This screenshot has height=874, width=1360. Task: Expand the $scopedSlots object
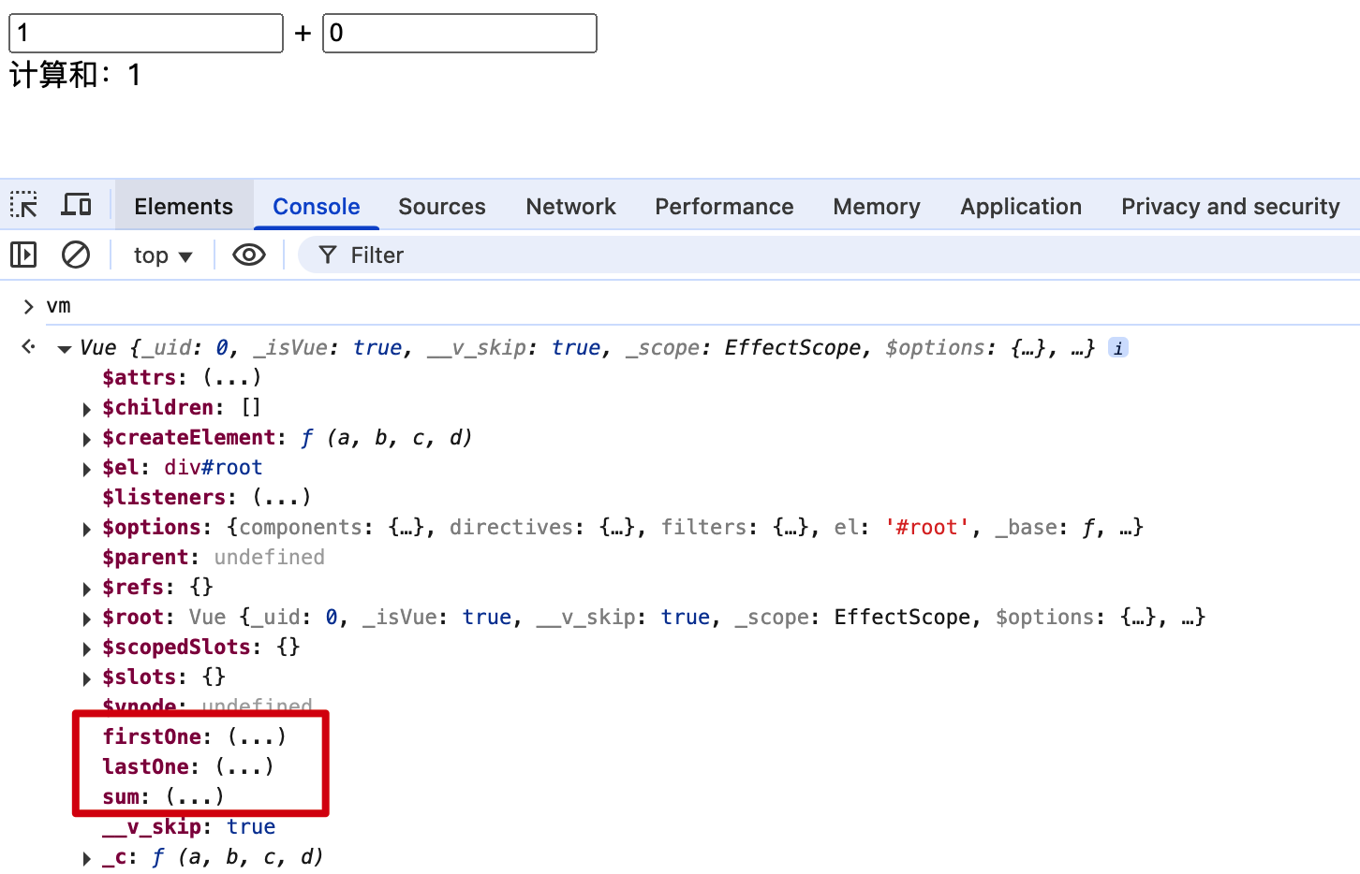coord(87,648)
